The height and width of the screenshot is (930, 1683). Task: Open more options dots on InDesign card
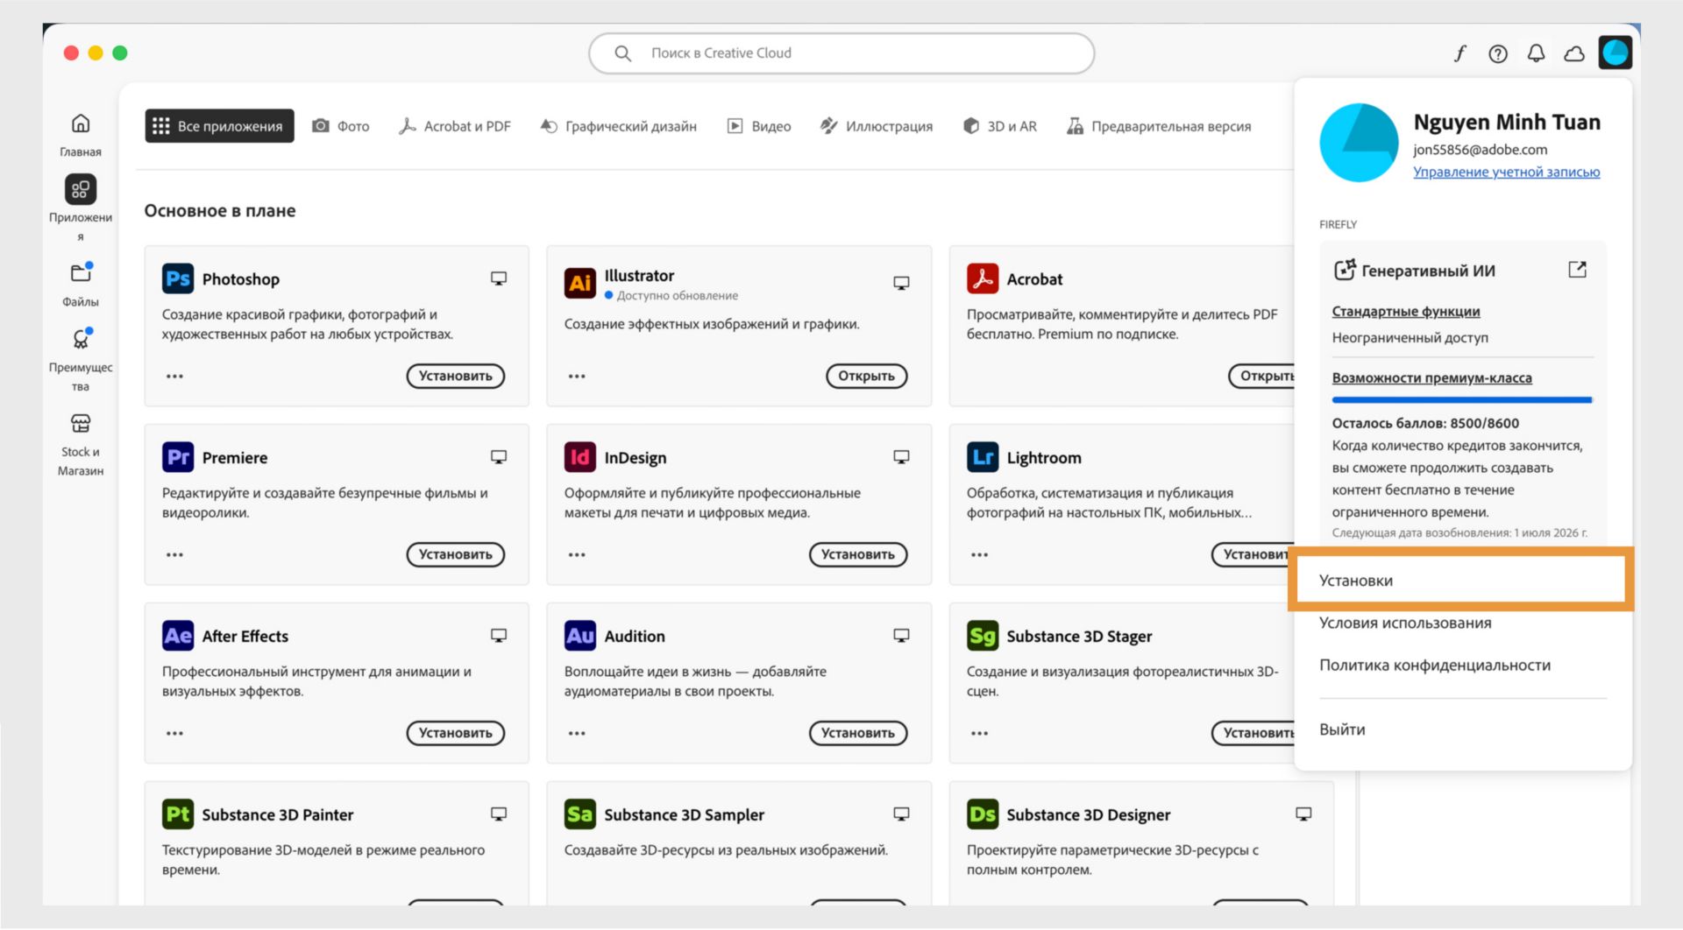coord(577,555)
